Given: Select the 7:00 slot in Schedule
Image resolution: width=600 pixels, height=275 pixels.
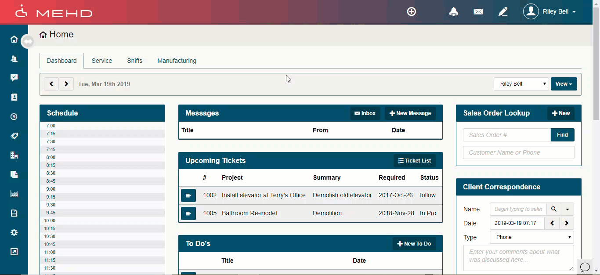Looking at the screenshot, I should click(x=102, y=126).
